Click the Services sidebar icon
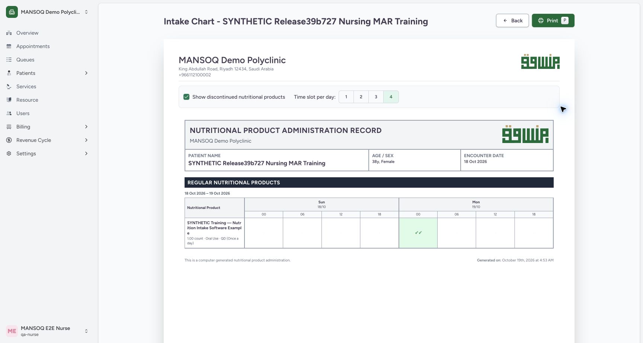This screenshot has height=343, width=643. pyautogui.click(x=9, y=86)
